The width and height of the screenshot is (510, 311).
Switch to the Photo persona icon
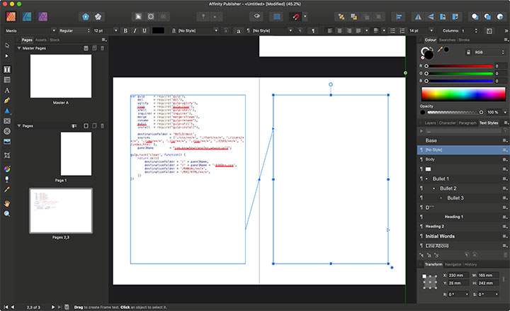[43, 16]
